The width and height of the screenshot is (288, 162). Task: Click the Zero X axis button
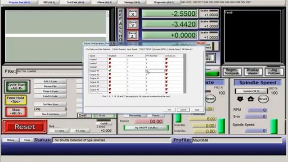[132, 13]
